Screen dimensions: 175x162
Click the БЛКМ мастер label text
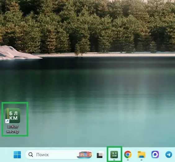click(x=12, y=129)
